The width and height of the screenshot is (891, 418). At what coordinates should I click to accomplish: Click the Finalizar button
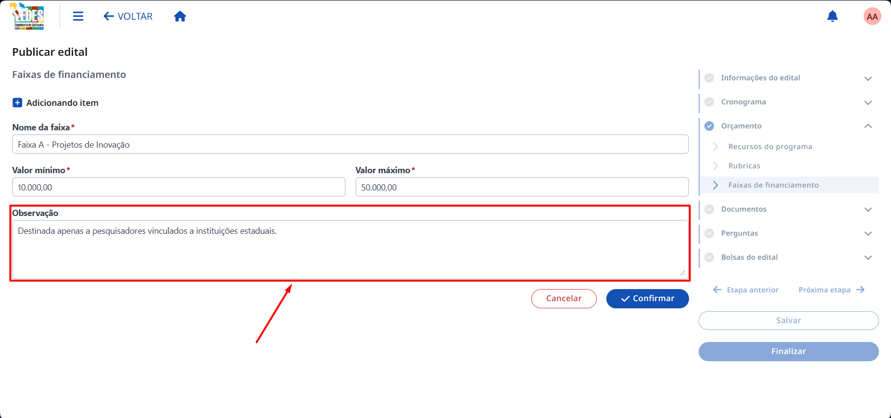[789, 352]
